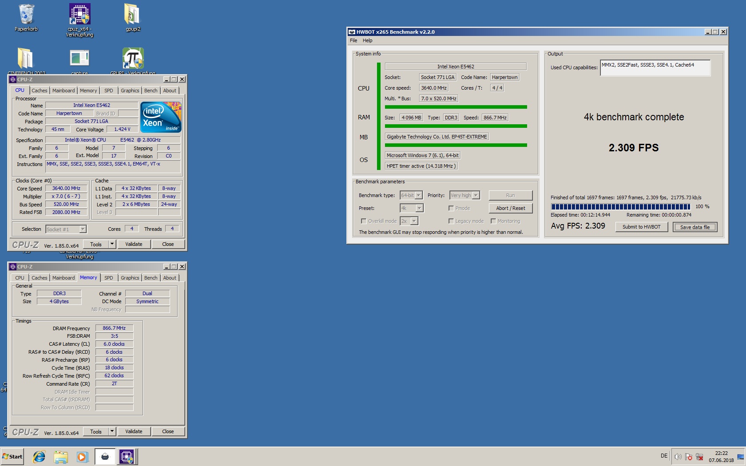Enable the Monitoring checkbox
This screenshot has height=466, width=746.
[x=493, y=221]
